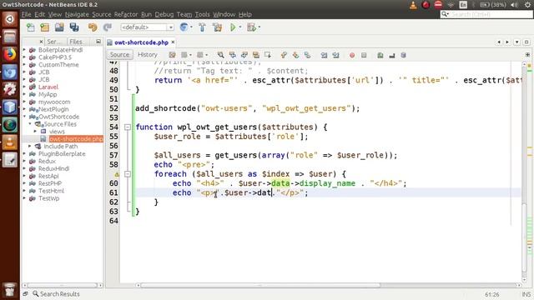Click the browser selection icon in toolbar

pyautogui.click(x=184, y=27)
